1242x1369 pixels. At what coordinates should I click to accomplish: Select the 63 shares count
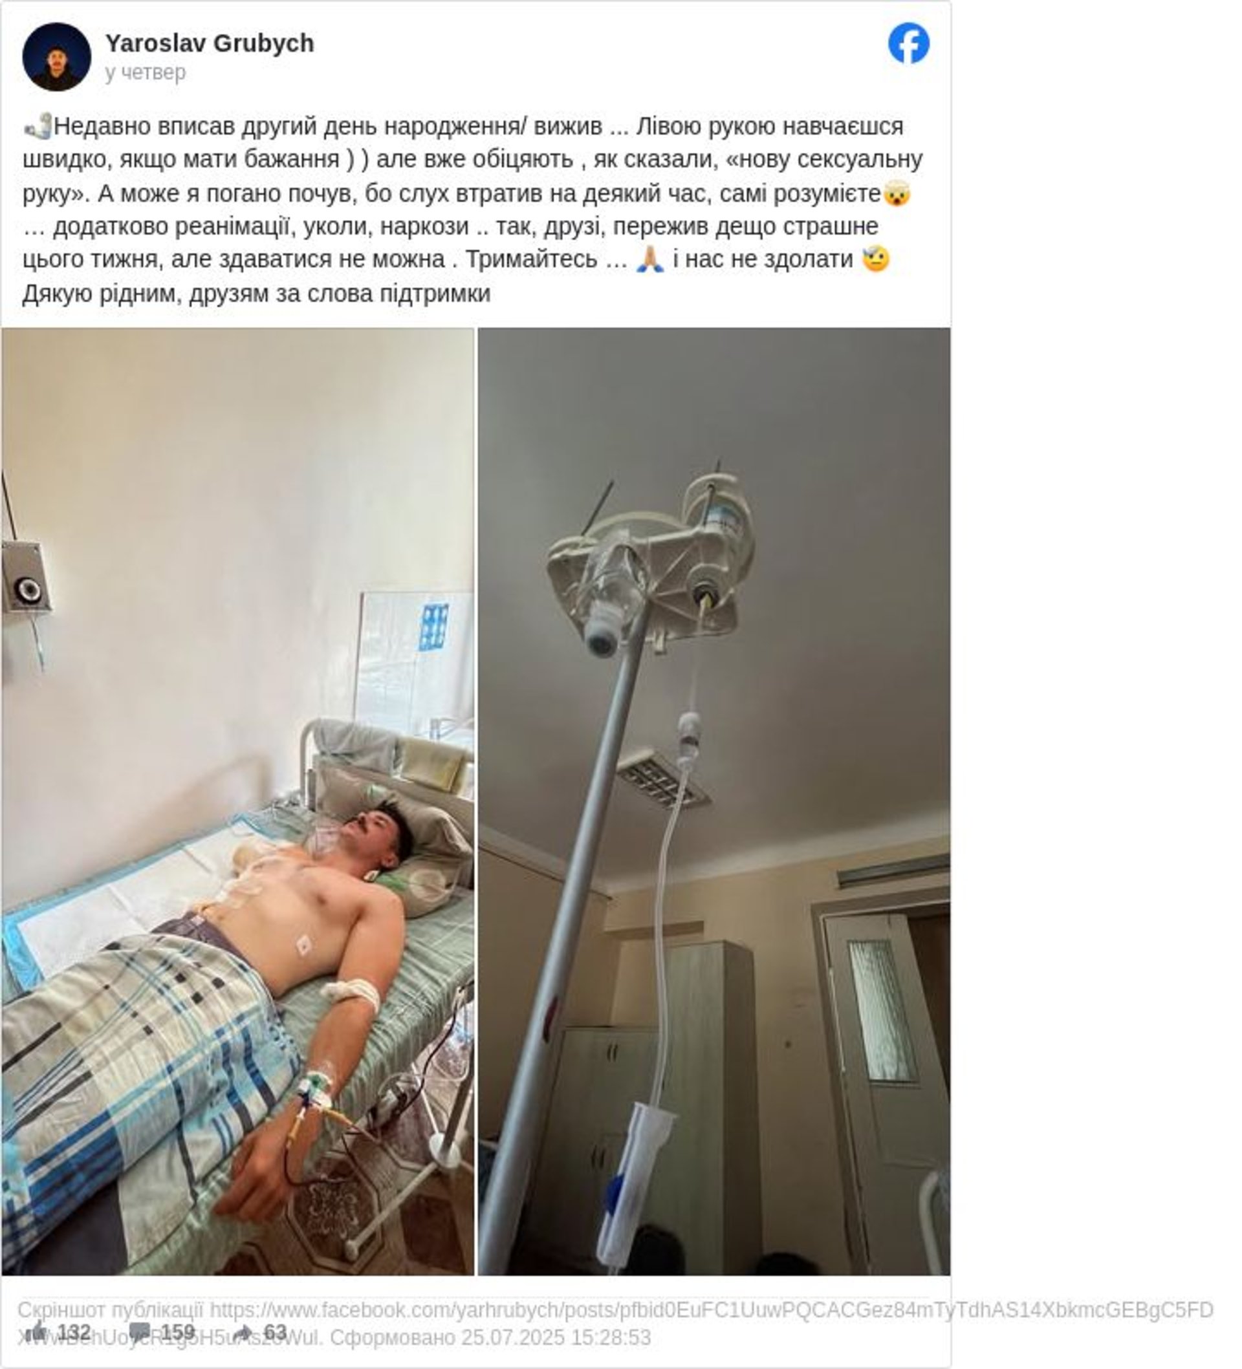pos(275,1331)
